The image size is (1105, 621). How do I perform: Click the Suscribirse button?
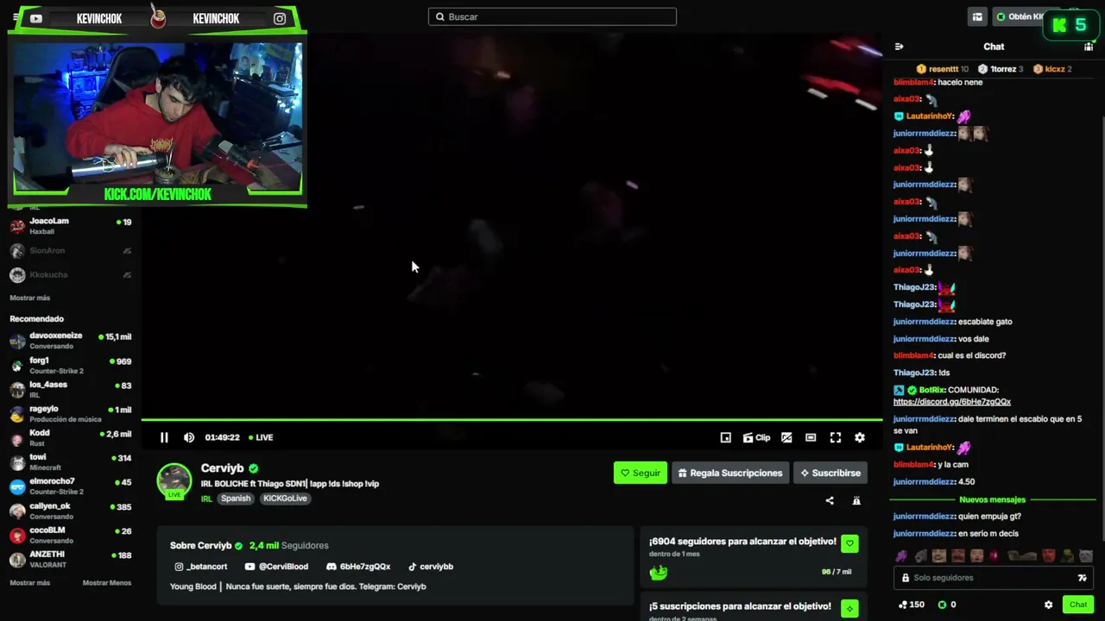point(830,473)
